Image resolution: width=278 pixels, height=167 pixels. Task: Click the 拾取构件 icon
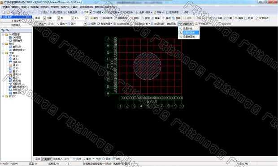121,18
